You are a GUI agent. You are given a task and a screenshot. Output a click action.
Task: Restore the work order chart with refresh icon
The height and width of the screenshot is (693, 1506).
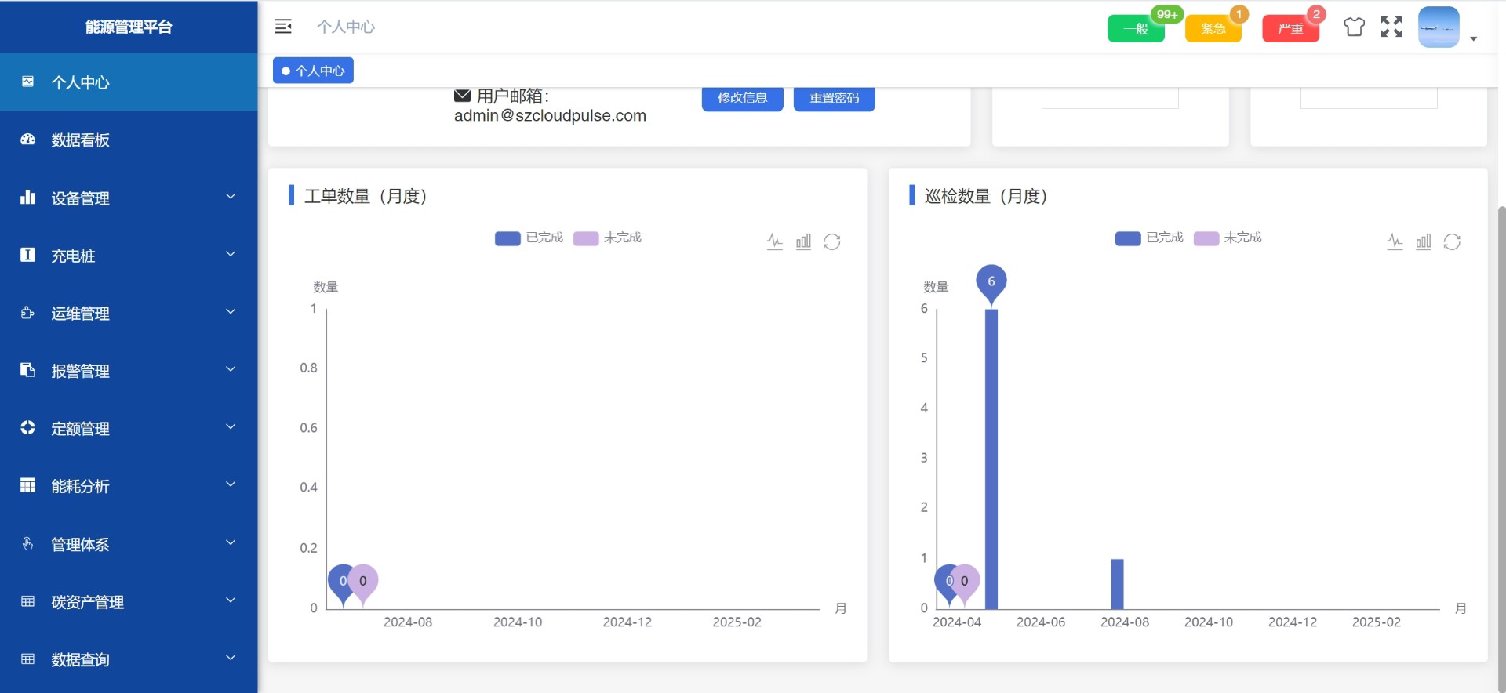(832, 241)
